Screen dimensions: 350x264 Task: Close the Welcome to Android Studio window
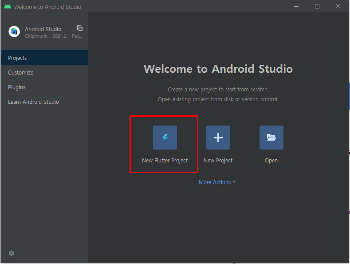(338, 6)
